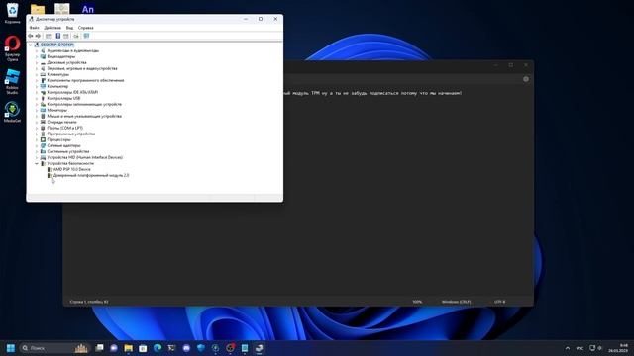Toggle the console tree toolbar icon
Screen dimensions: 634x356
49,36
